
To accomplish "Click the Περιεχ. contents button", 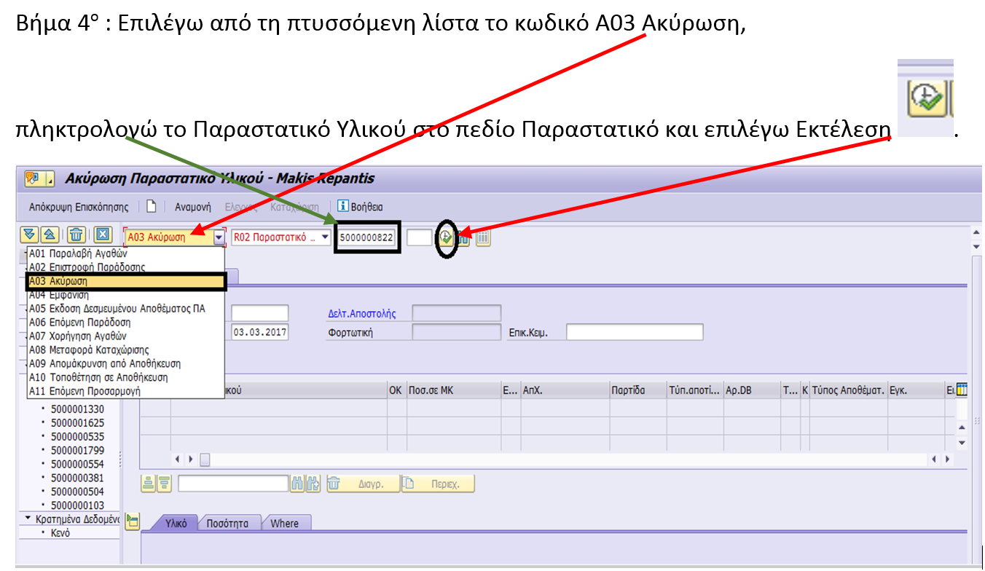I will tap(439, 484).
